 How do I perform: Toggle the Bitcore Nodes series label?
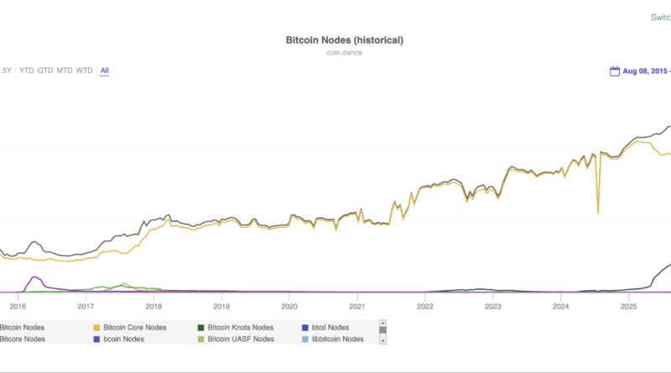click(22, 339)
